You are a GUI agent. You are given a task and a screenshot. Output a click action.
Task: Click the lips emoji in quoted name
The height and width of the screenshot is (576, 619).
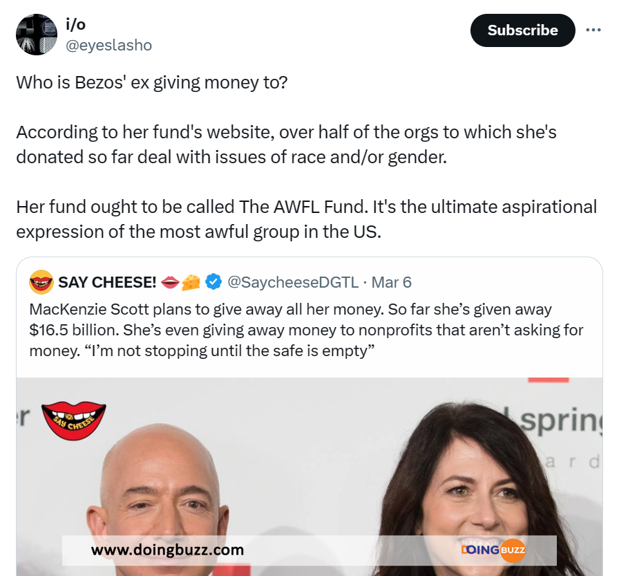(x=170, y=282)
